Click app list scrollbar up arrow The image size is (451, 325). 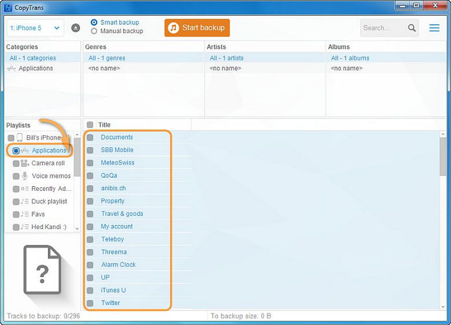coord(443,135)
